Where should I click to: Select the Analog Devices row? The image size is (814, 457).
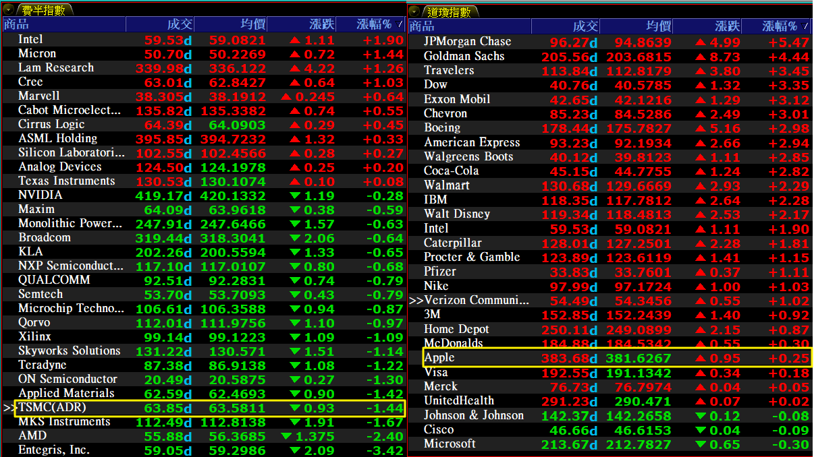[x=203, y=167]
